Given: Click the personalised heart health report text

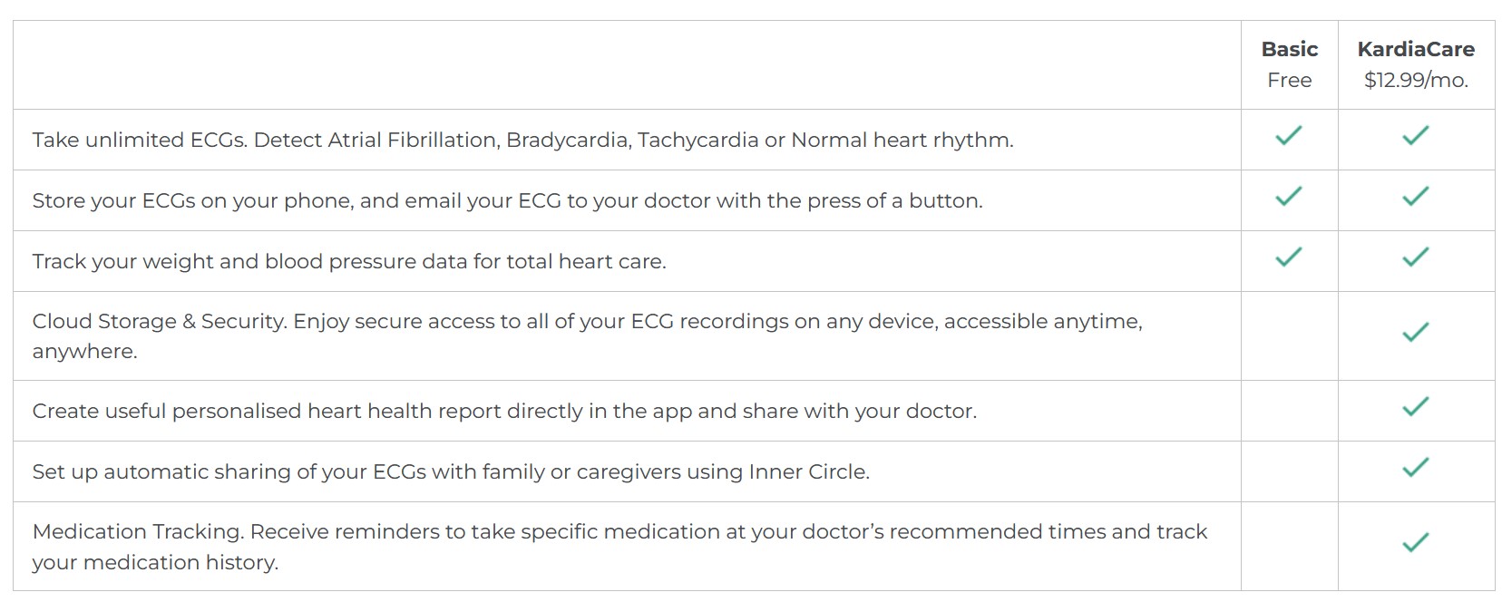Looking at the screenshot, I should (504, 411).
